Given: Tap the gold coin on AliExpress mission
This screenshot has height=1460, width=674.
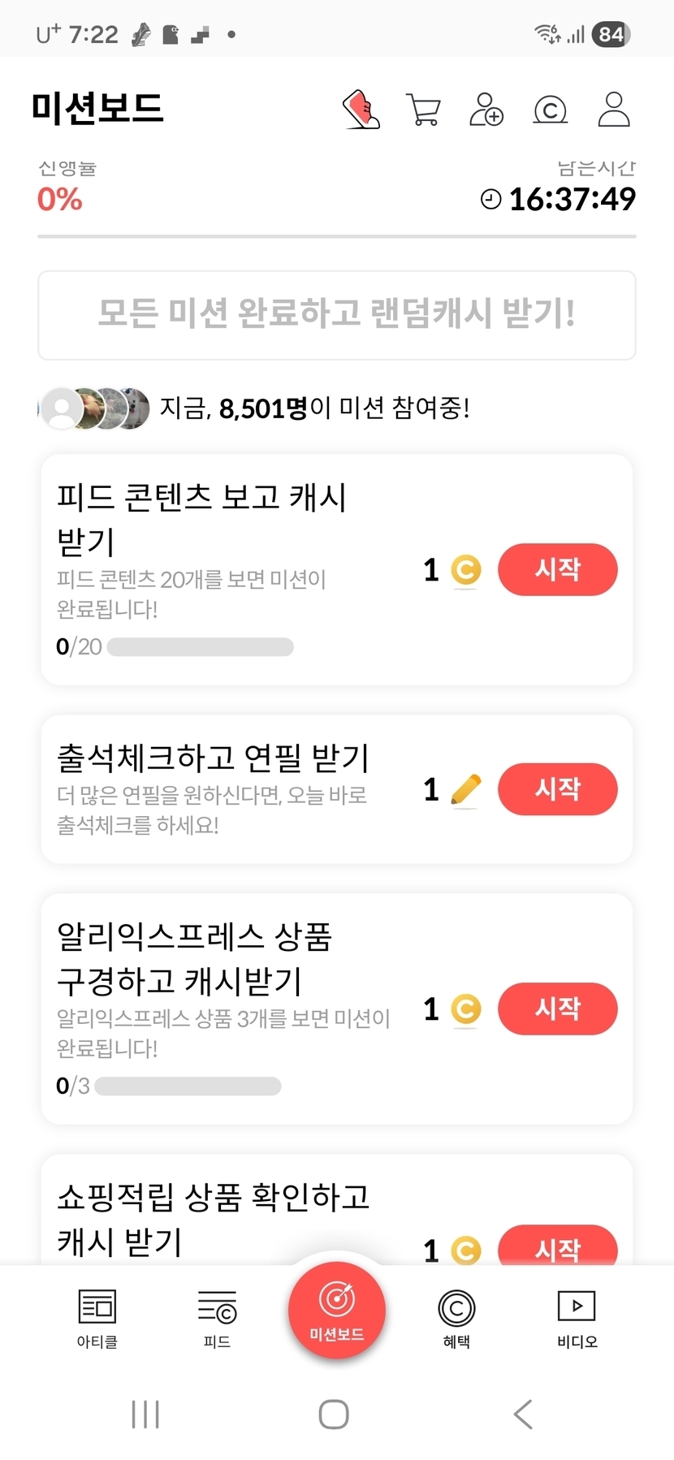Looking at the screenshot, I should pyautogui.click(x=465, y=1009).
